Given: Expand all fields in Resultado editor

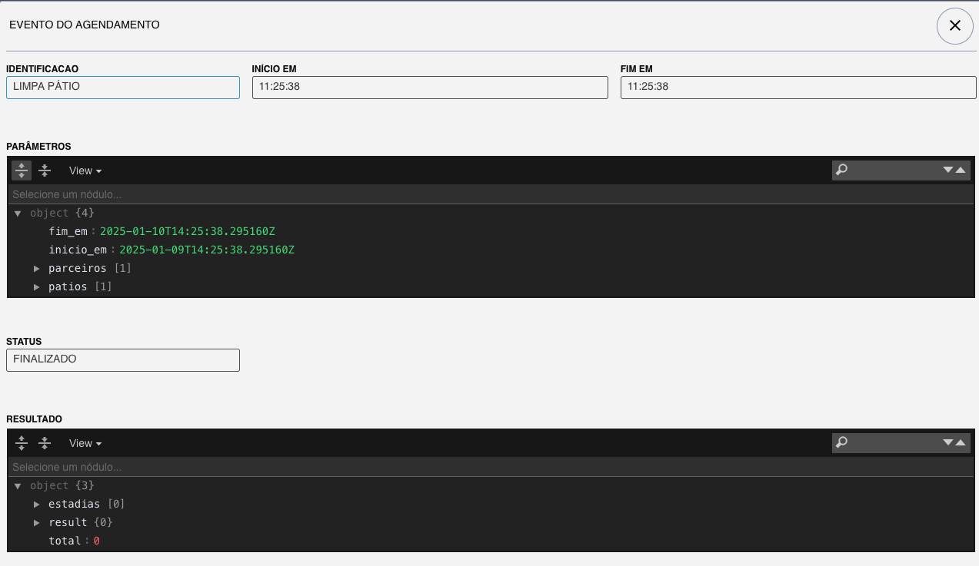Looking at the screenshot, I should click(x=22, y=443).
